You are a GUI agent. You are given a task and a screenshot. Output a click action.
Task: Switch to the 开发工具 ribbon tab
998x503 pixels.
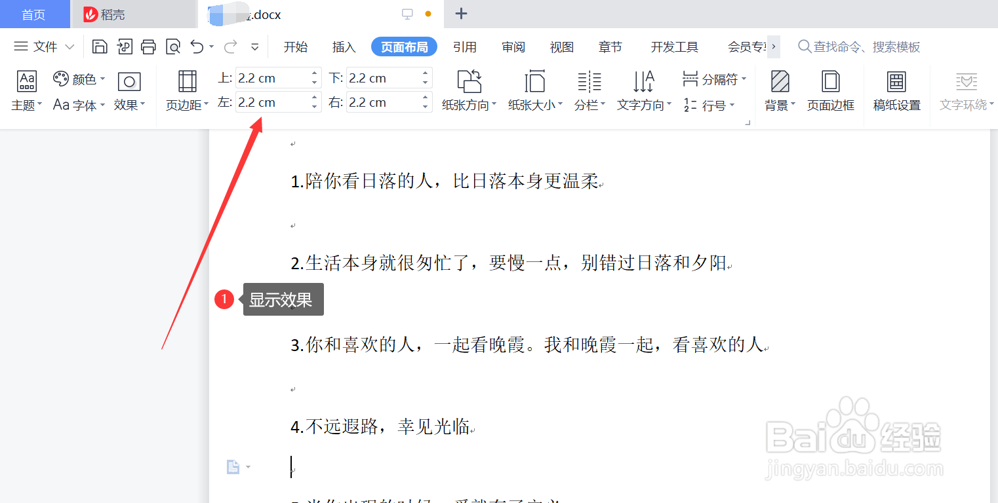click(x=675, y=47)
